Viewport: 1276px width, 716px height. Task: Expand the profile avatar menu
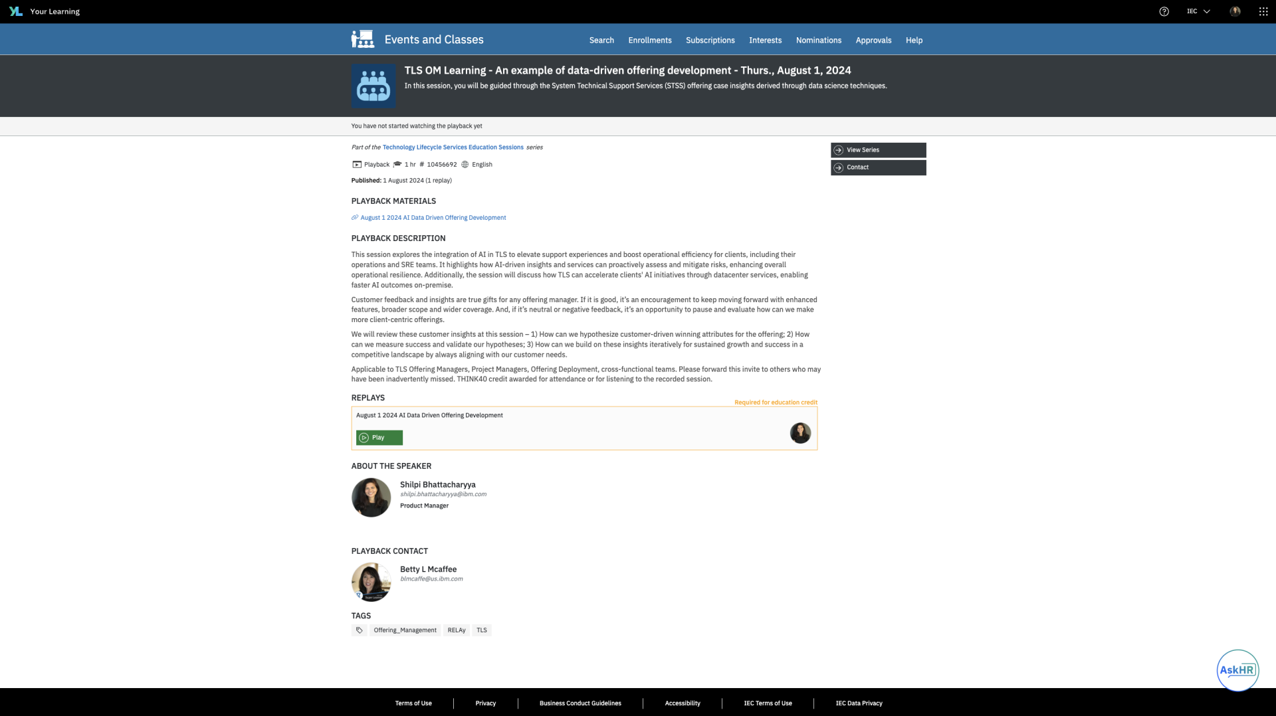(1235, 11)
